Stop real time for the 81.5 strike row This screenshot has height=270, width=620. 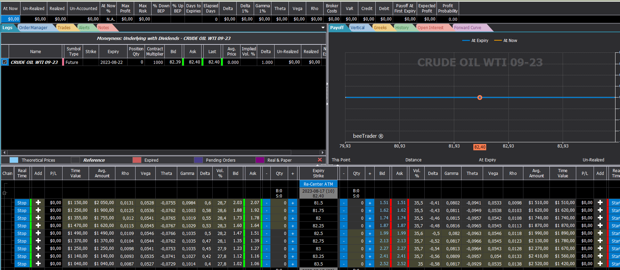(x=22, y=203)
